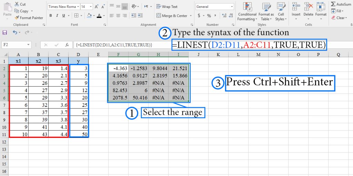Screen dimensions: 353x176
Task: Apply font color with the A icon
Action: pyautogui.click(x=99, y=15)
